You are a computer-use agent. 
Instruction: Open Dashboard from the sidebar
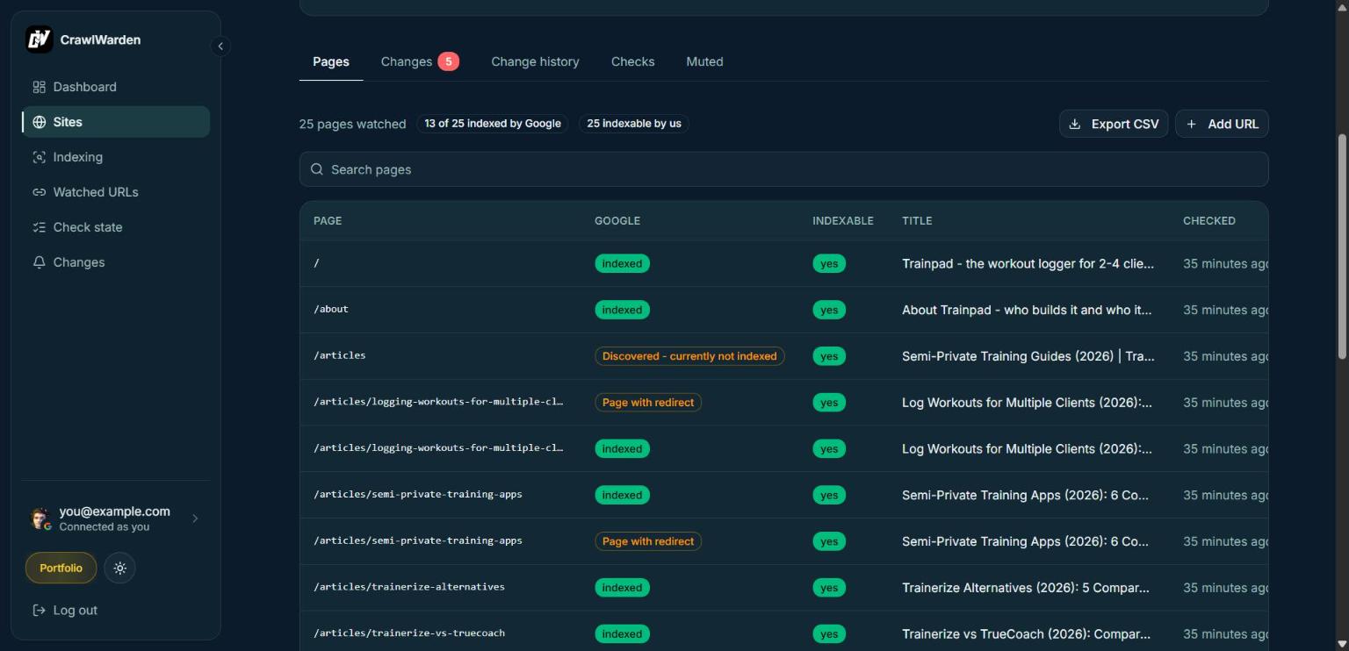116,87
